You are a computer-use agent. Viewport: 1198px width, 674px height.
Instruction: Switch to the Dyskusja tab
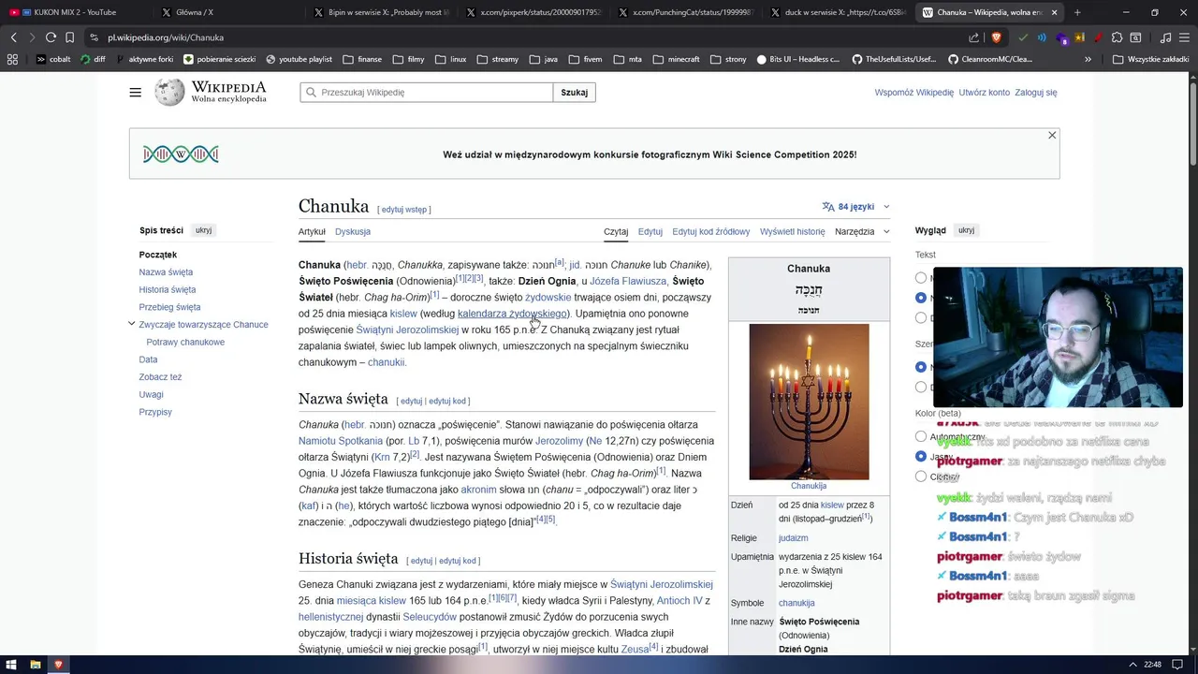(353, 231)
